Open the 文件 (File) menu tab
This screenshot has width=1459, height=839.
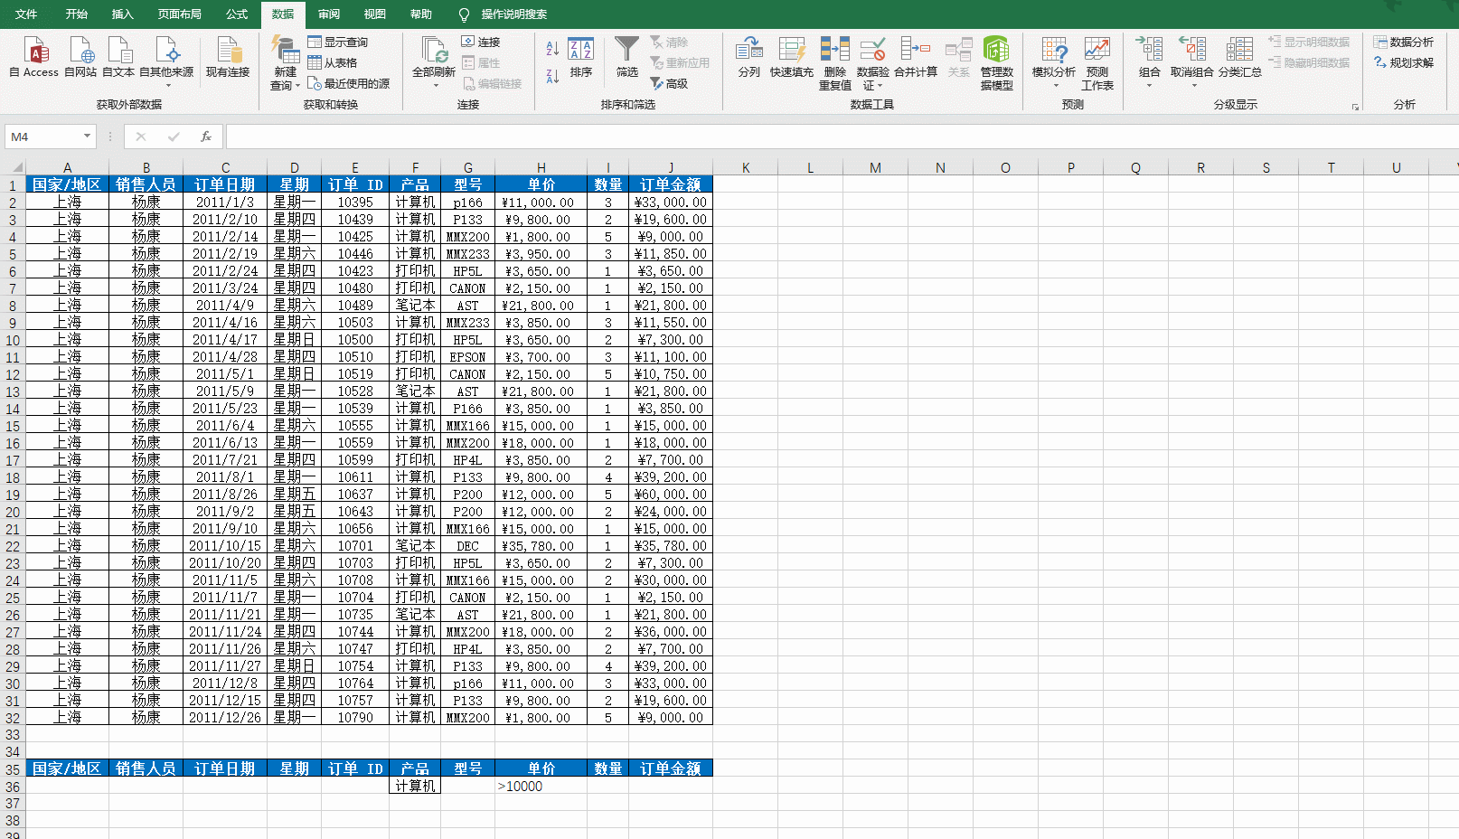click(26, 14)
